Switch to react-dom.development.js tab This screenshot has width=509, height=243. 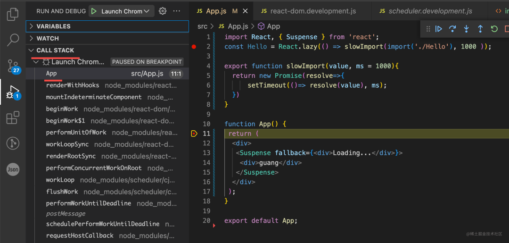pyautogui.click(x=313, y=11)
